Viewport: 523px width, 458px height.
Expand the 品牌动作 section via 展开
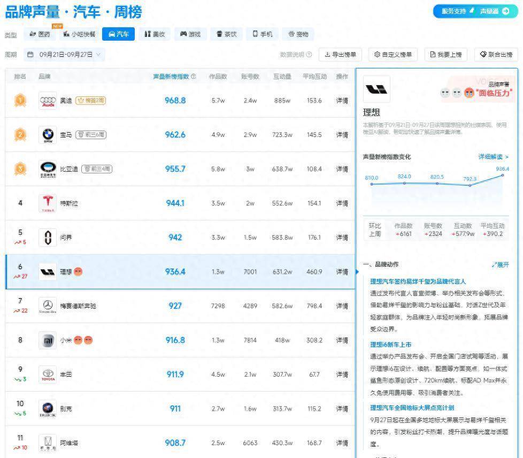pyautogui.click(x=502, y=264)
